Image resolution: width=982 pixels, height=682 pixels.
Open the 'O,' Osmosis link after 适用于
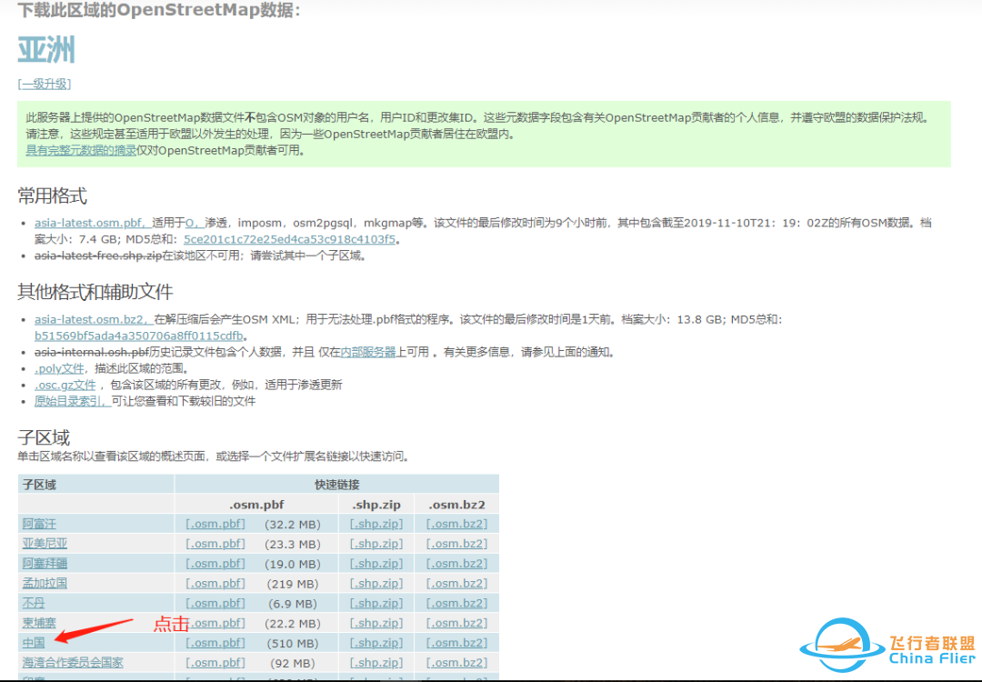click(x=195, y=223)
